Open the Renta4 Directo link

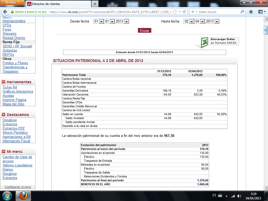pos(14,38)
